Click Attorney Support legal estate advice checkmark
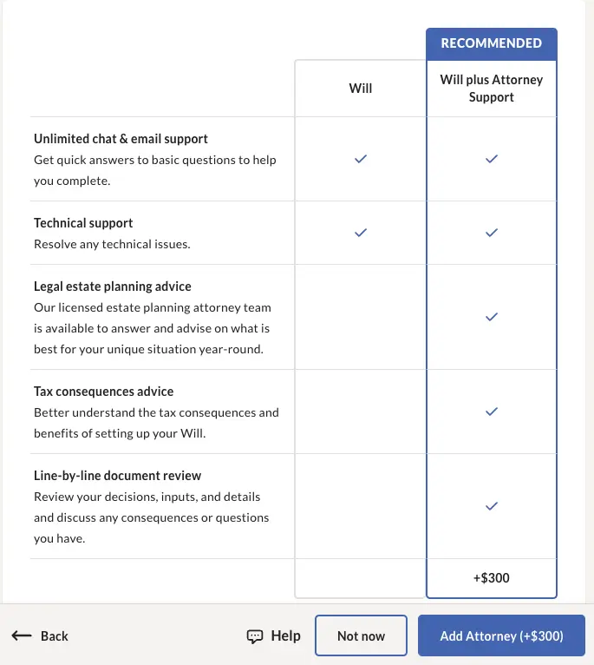594x665 pixels. [492, 317]
